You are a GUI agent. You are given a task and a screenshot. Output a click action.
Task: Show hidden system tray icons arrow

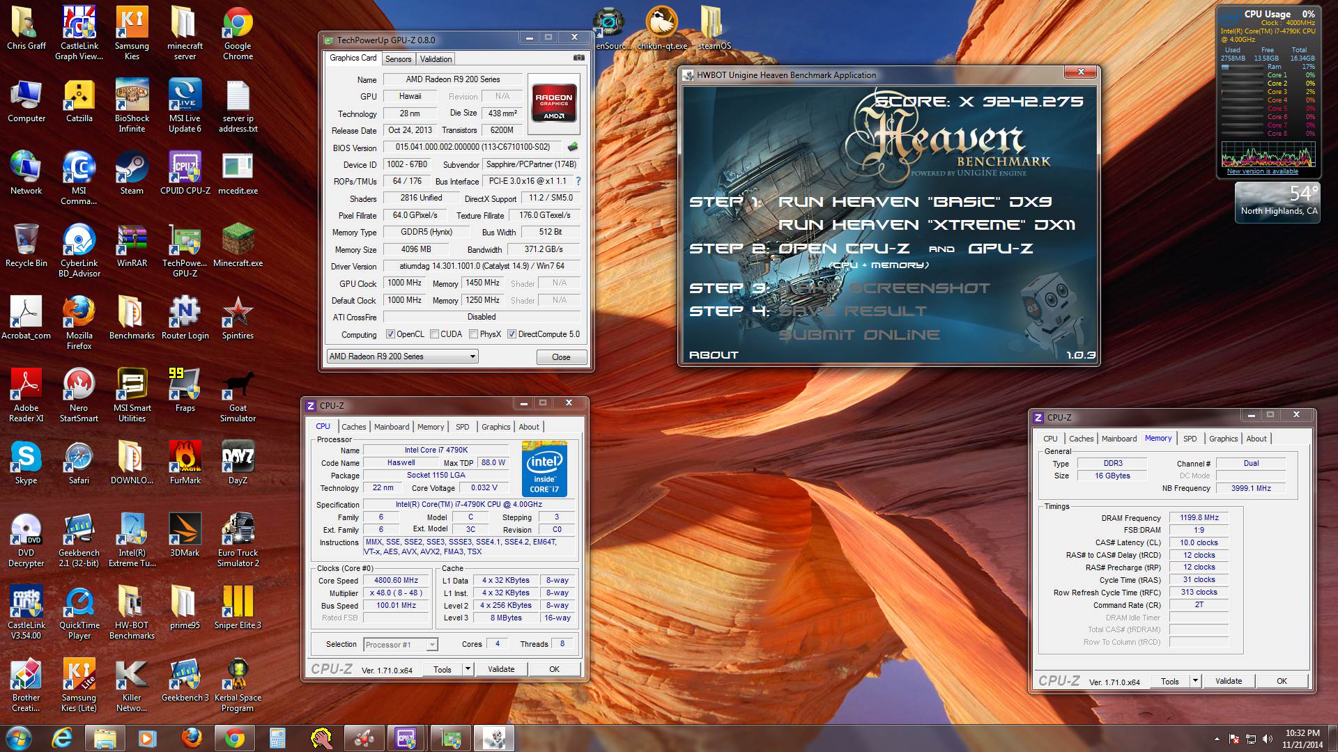1217,739
